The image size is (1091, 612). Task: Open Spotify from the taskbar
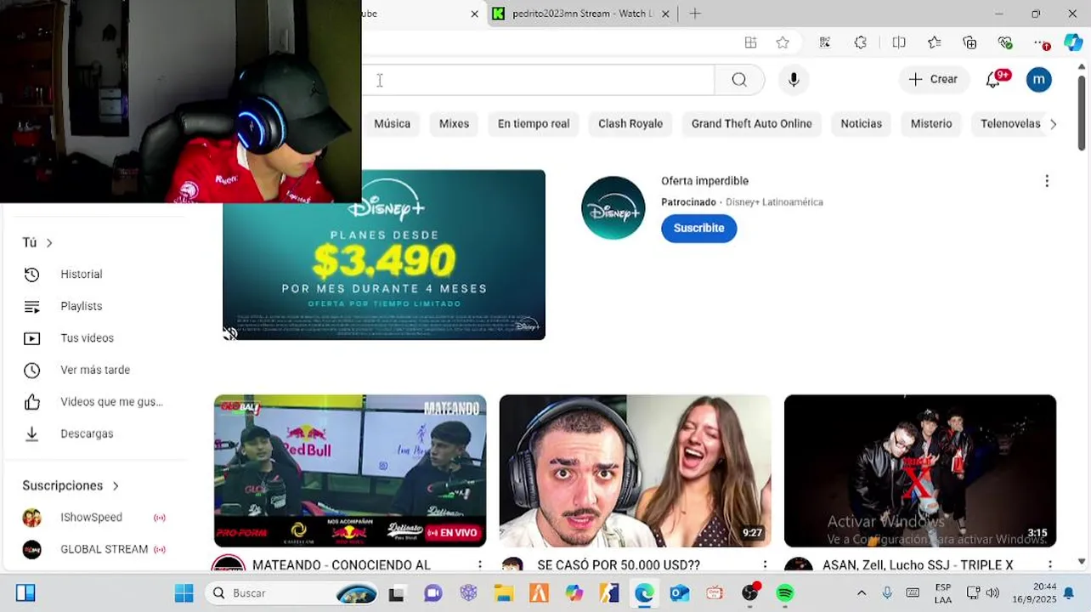[x=784, y=593]
